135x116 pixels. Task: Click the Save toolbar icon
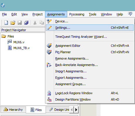click(x=20, y=23)
